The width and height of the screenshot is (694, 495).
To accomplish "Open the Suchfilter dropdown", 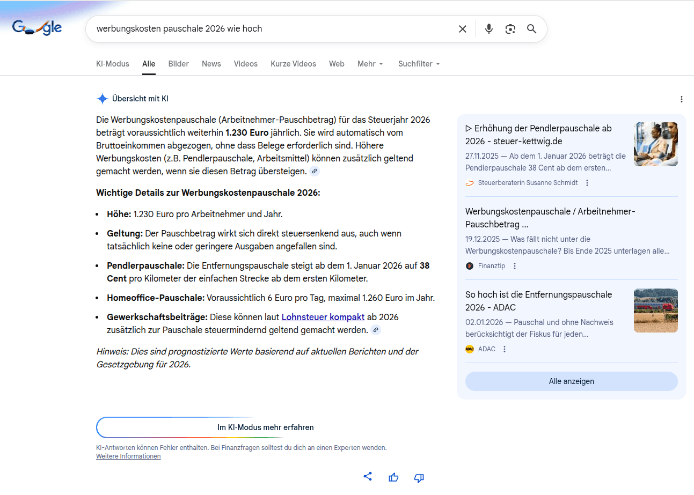I will pos(418,63).
